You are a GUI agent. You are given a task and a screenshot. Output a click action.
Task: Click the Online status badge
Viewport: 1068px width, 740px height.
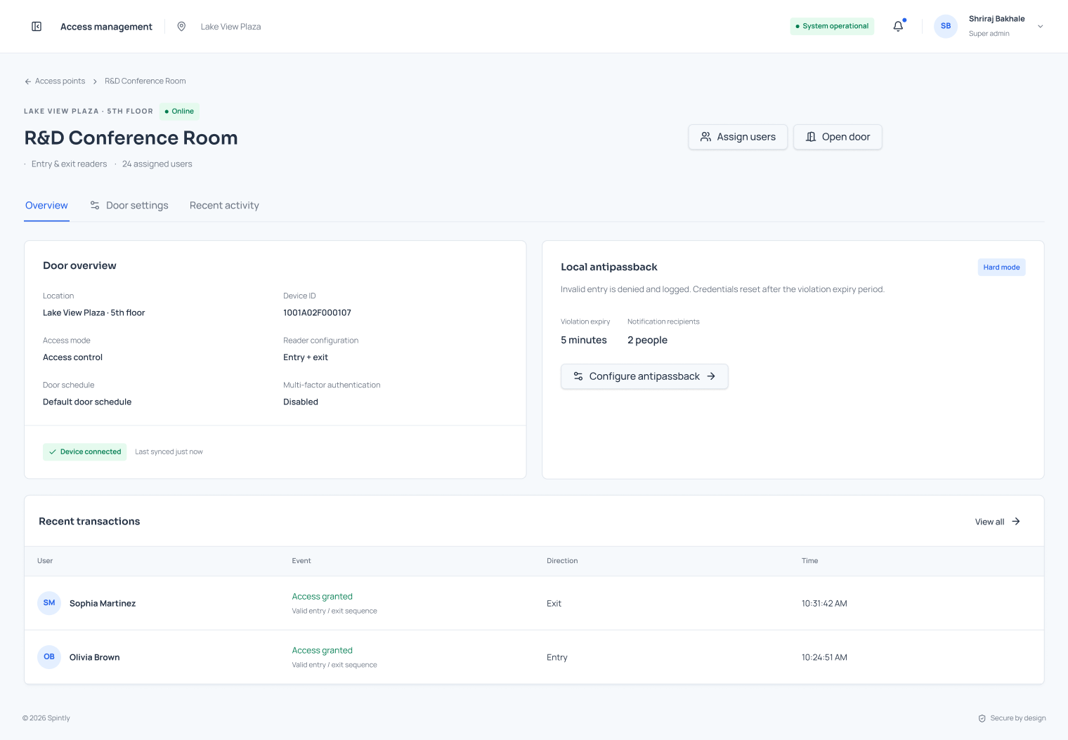[179, 112]
